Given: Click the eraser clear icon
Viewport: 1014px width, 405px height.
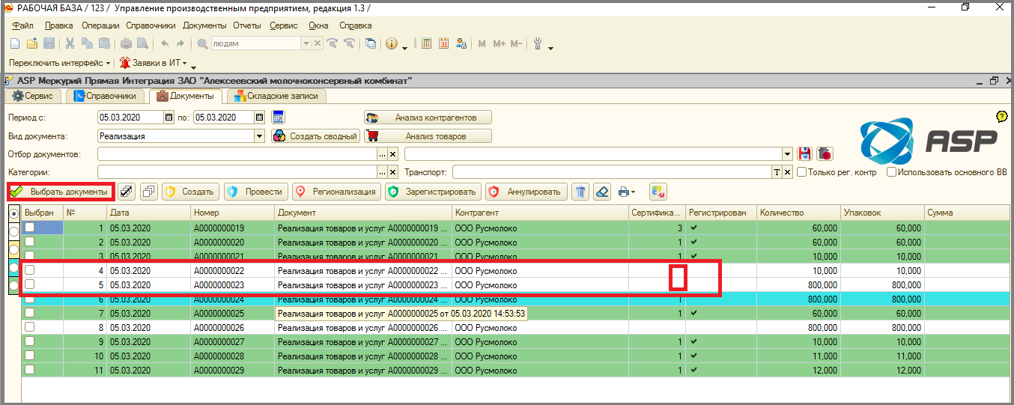Looking at the screenshot, I should click(x=602, y=192).
